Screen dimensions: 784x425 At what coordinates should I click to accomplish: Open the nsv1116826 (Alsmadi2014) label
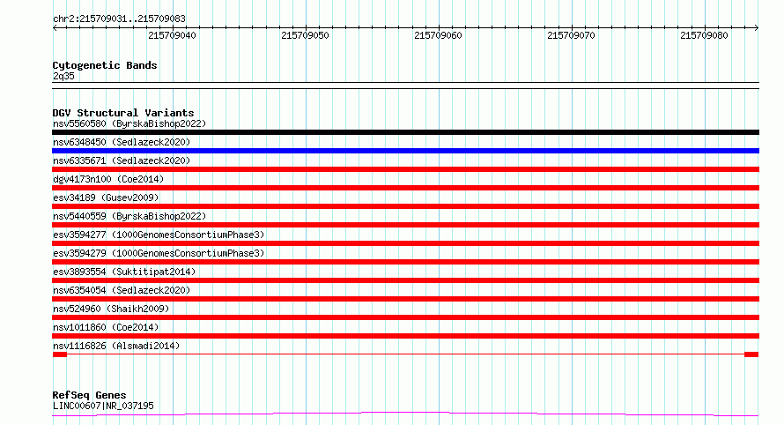[x=116, y=346]
